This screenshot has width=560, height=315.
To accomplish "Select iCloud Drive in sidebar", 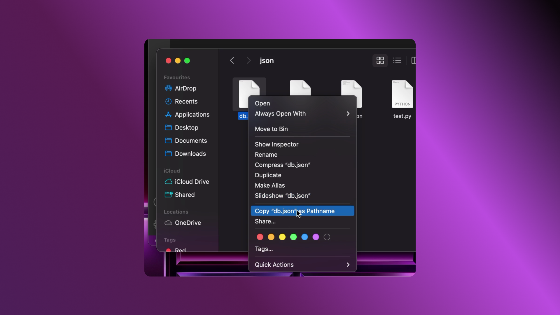I will coord(192,181).
